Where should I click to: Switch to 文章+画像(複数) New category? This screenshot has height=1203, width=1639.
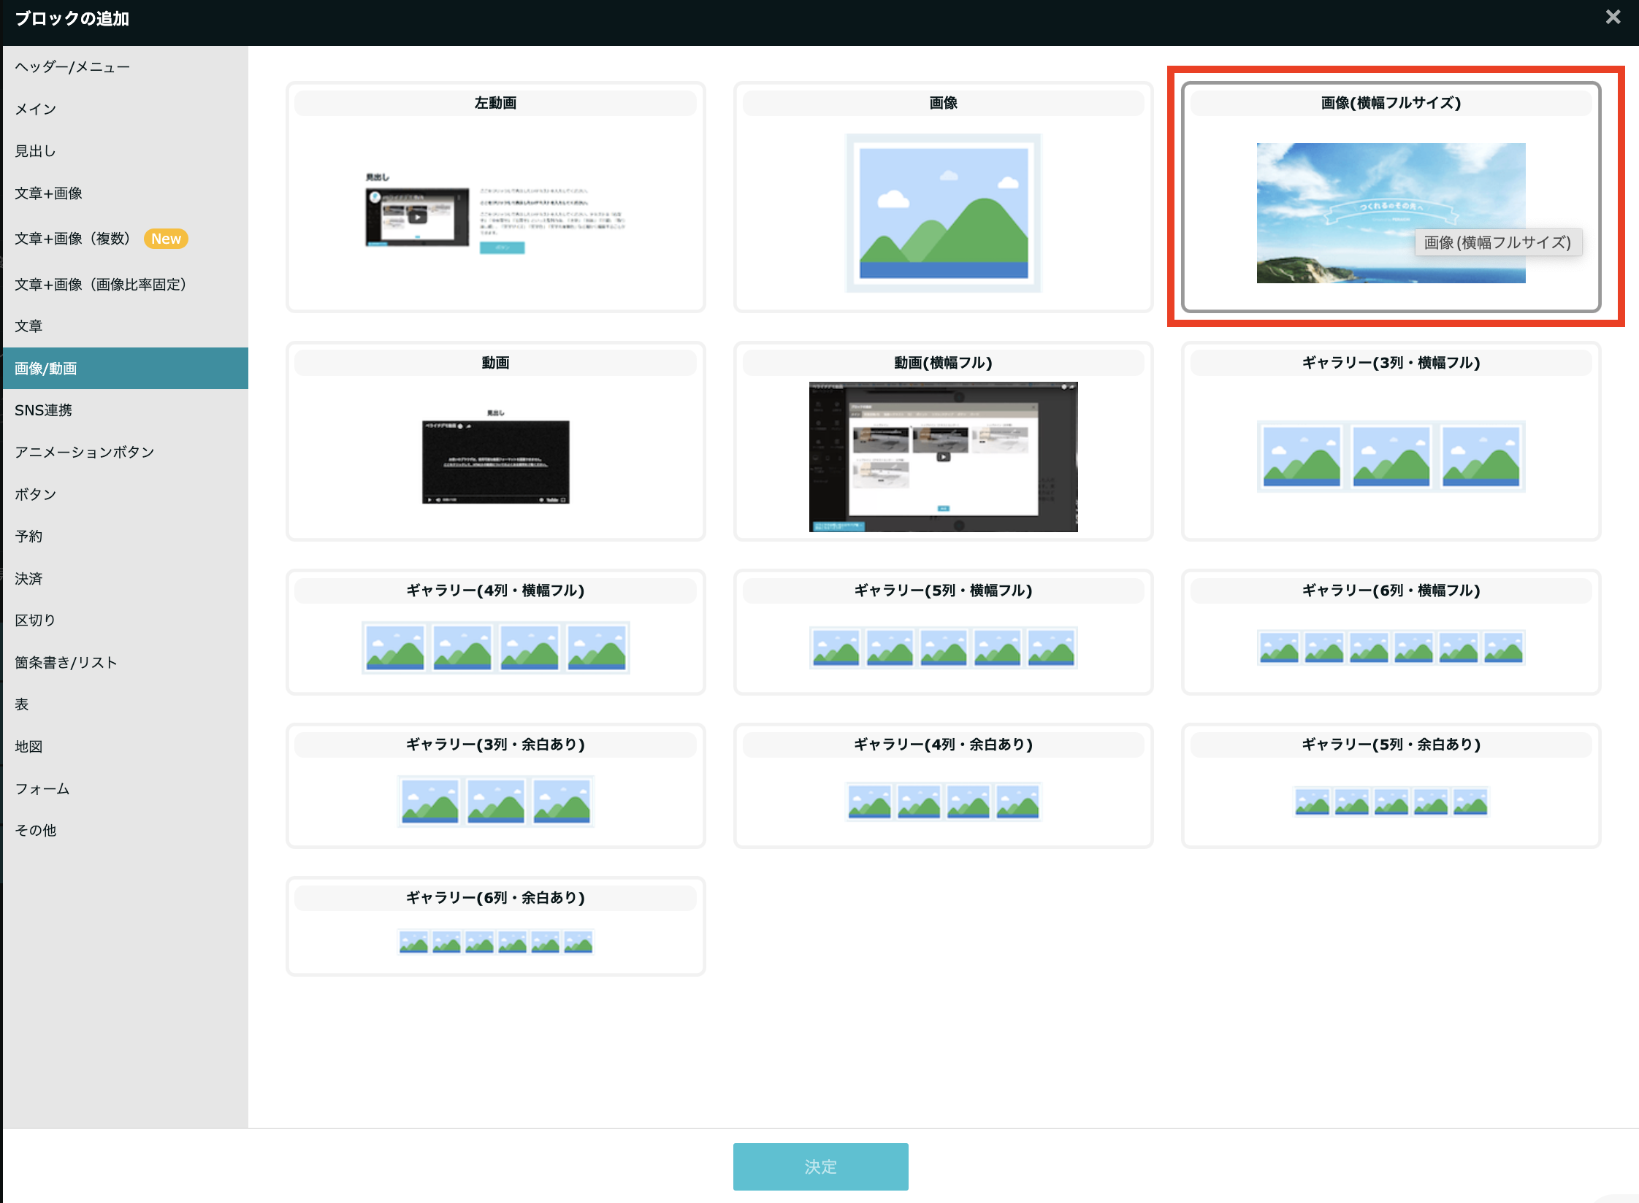73,239
